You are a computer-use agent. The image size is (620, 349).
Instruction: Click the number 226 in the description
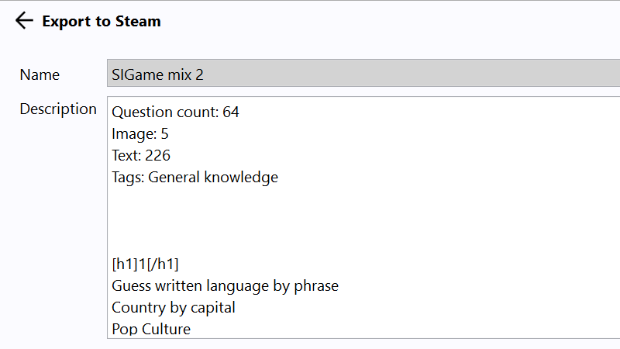point(157,156)
